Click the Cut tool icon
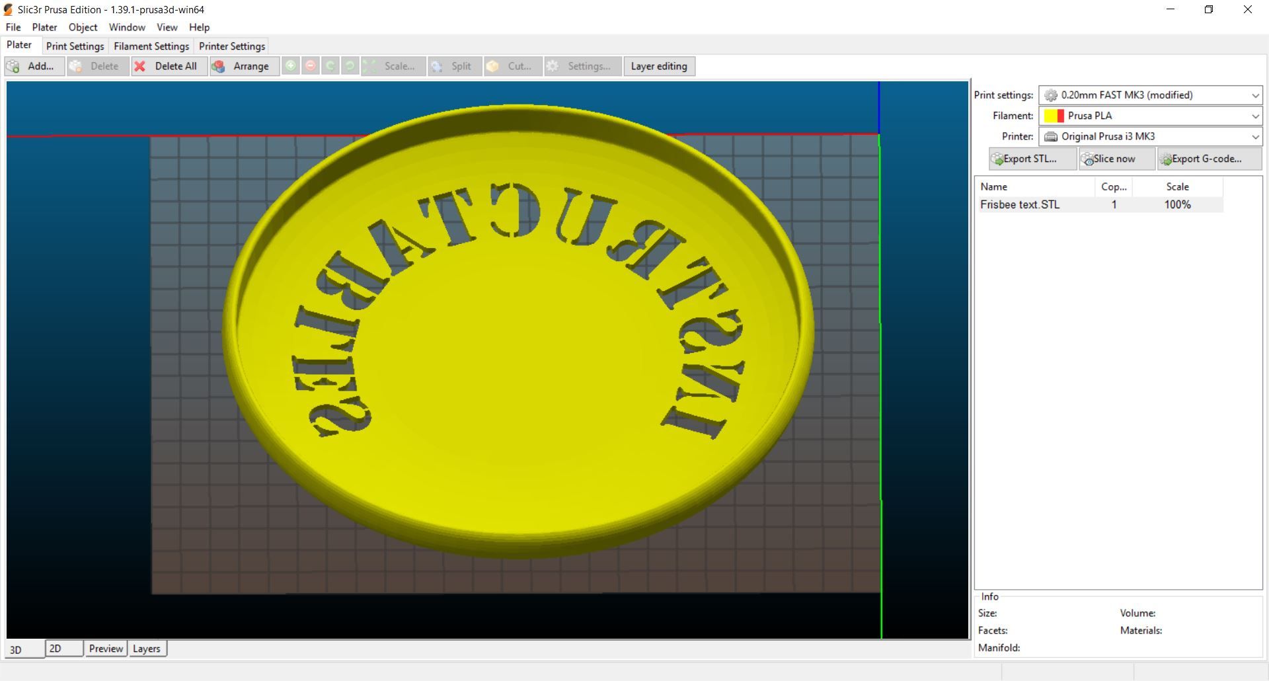 pyautogui.click(x=494, y=66)
